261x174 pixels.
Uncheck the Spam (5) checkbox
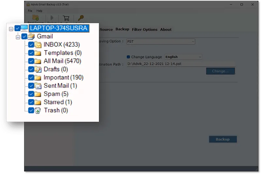point(31,94)
